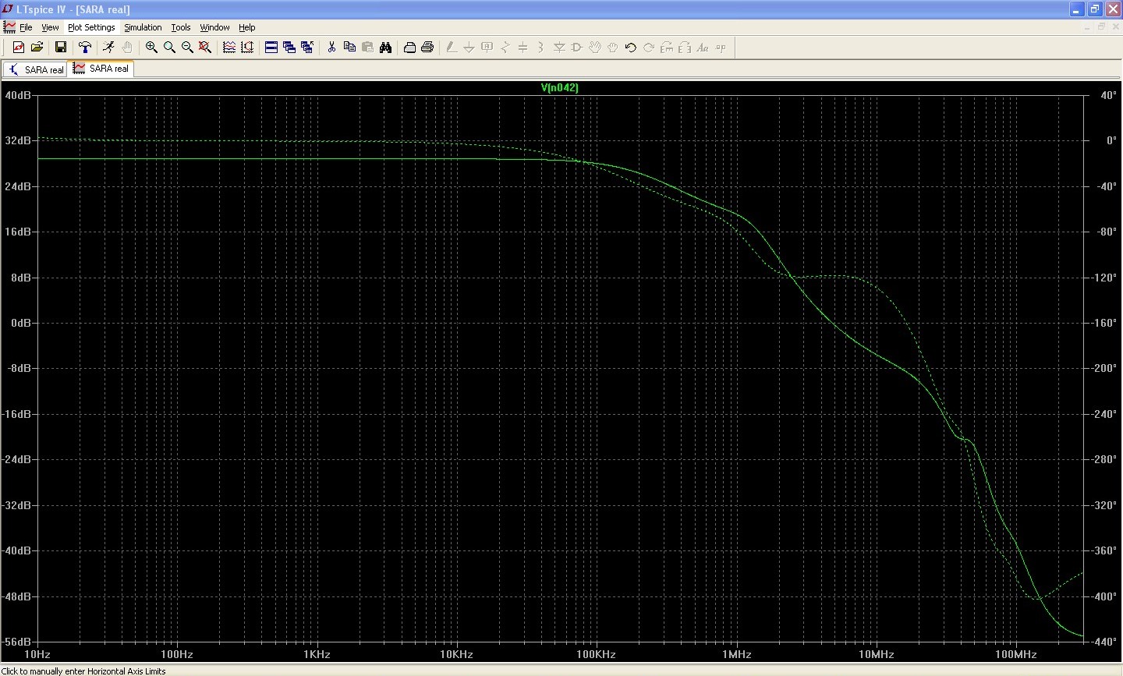The image size is (1123, 676).
Task: Zoom in with the plus magnifier
Action: [151, 48]
